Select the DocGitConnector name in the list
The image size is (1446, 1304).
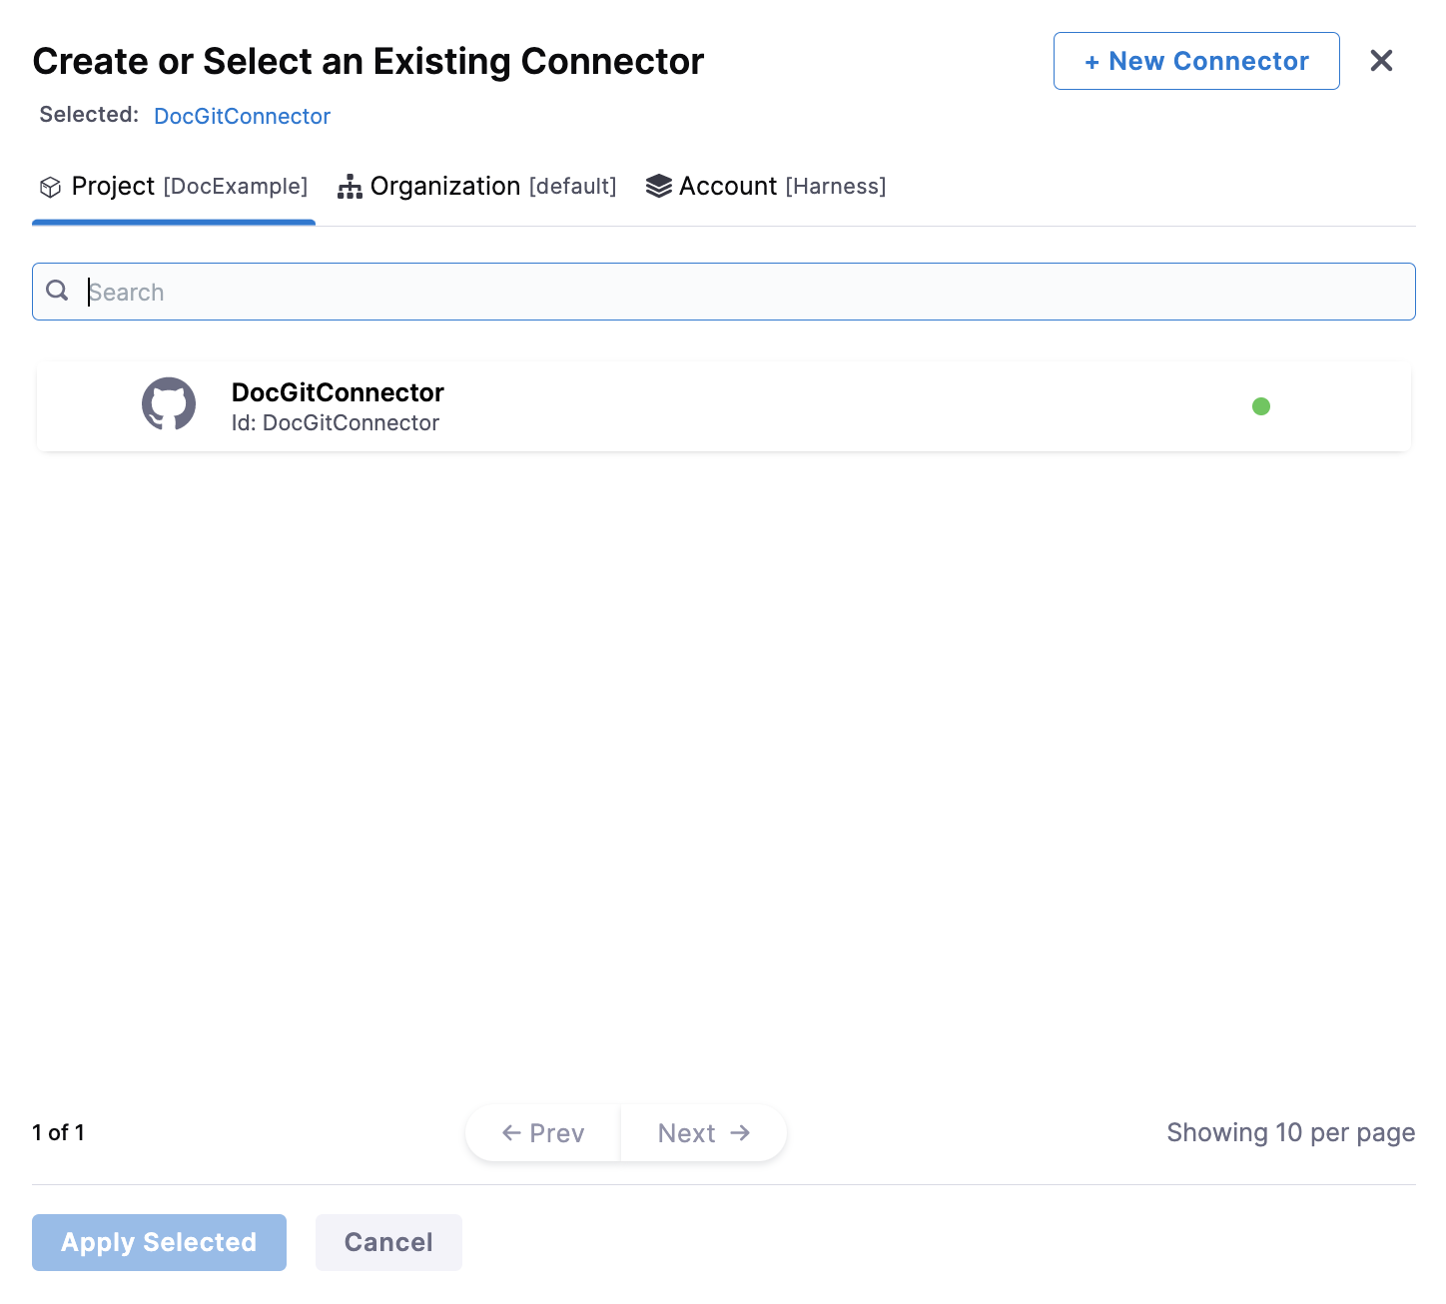click(x=338, y=392)
